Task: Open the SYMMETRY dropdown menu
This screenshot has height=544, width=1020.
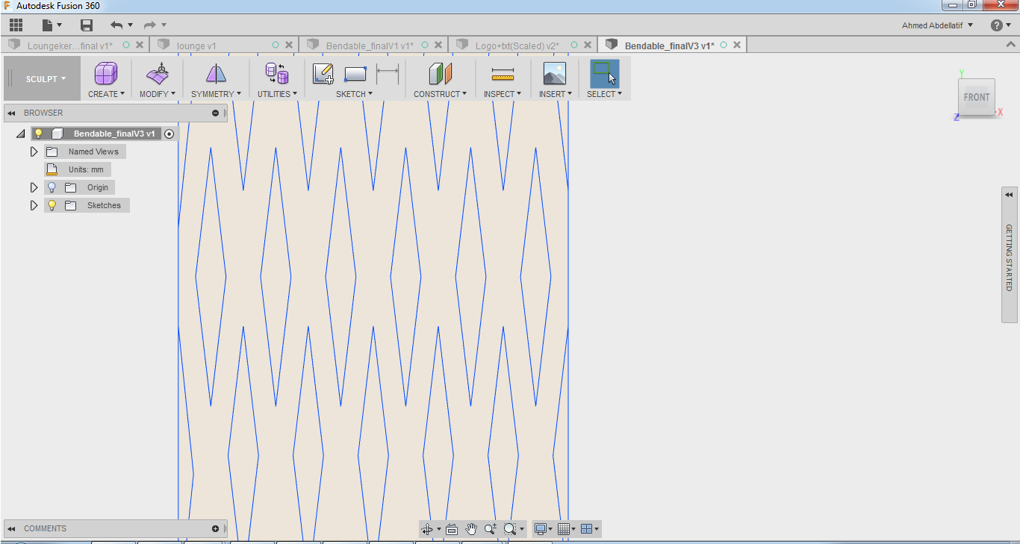Action: pyautogui.click(x=216, y=94)
